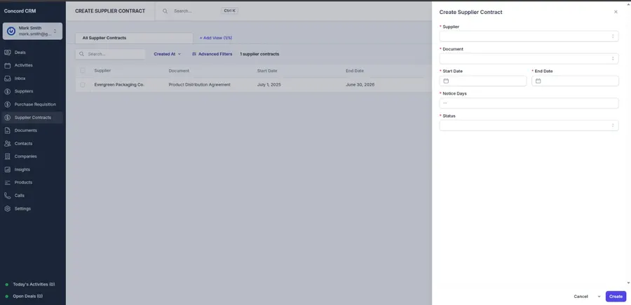Click the table search field
Screen dimensions: 631x305
pos(110,54)
